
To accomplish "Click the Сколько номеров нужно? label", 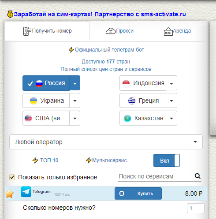I will point(59,208).
